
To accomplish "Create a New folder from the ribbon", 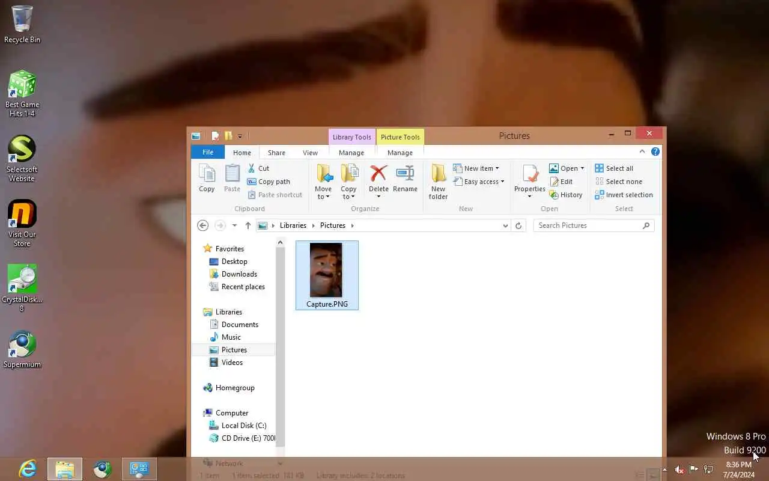I will (x=438, y=182).
